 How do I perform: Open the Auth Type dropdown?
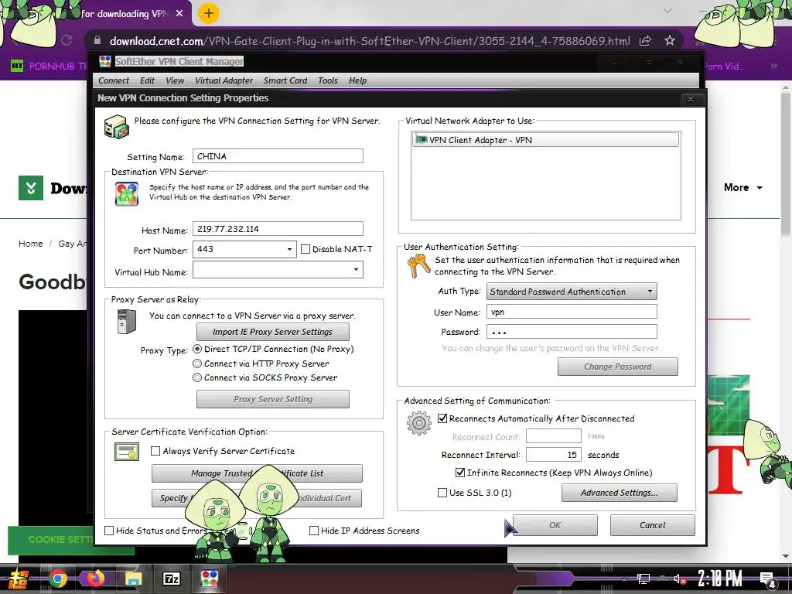650,292
